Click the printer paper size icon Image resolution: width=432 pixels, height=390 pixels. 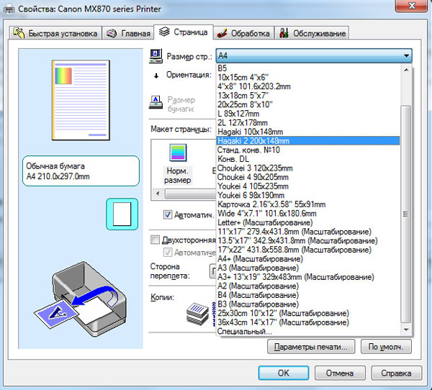pyautogui.click(x=156, y=102)
